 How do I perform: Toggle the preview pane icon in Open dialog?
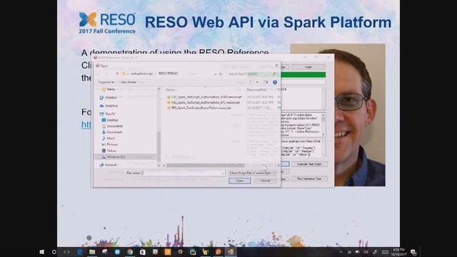pos(266,83)
